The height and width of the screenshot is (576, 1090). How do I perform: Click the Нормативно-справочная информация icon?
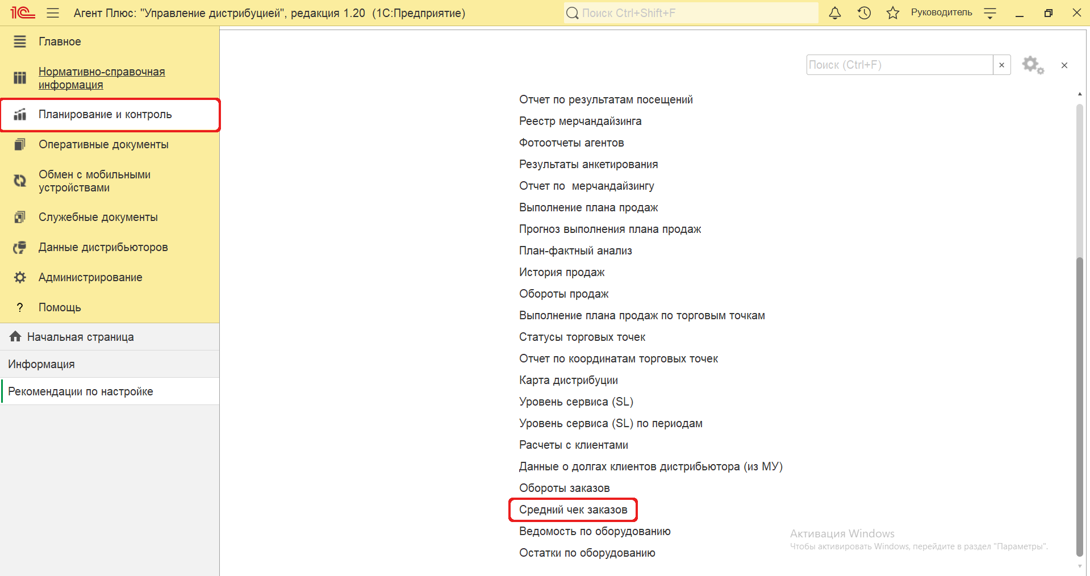coord(20,78)
